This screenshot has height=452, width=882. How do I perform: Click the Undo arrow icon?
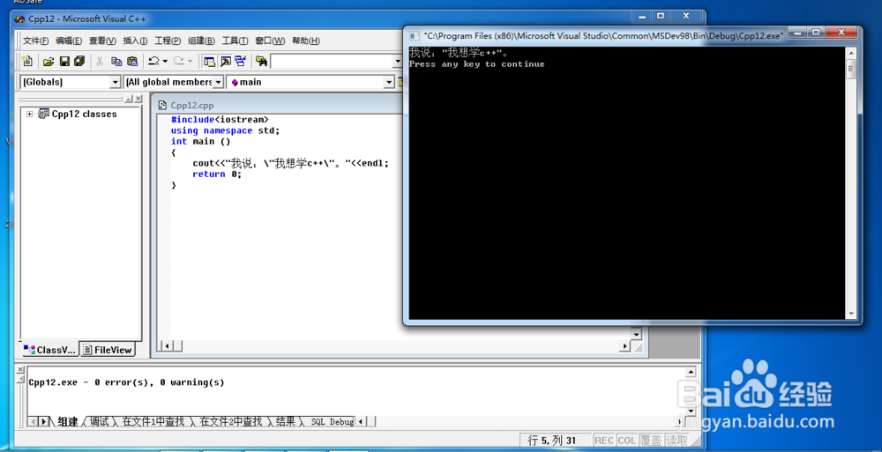coord(153,61)
